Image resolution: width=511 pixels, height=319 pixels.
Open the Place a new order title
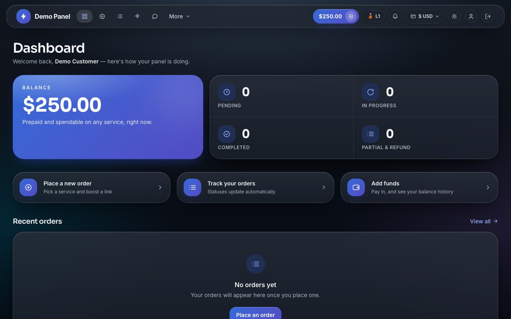[x=67, y=183]
